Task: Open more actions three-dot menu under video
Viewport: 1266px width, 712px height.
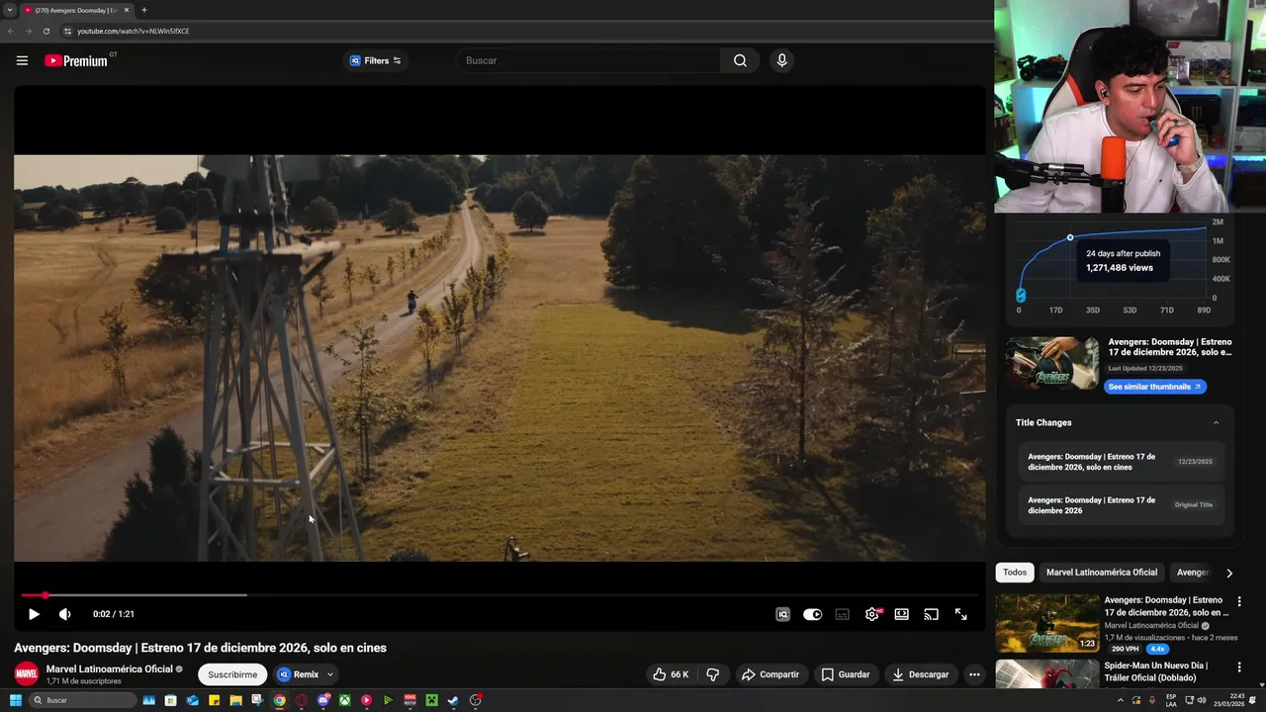Action: click(974, 674)
